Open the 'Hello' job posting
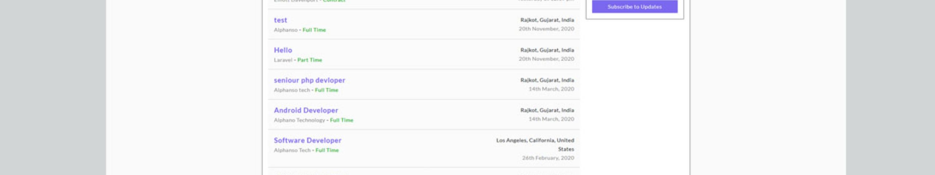Viewport: 935px width, 175px height. [283, 50]
